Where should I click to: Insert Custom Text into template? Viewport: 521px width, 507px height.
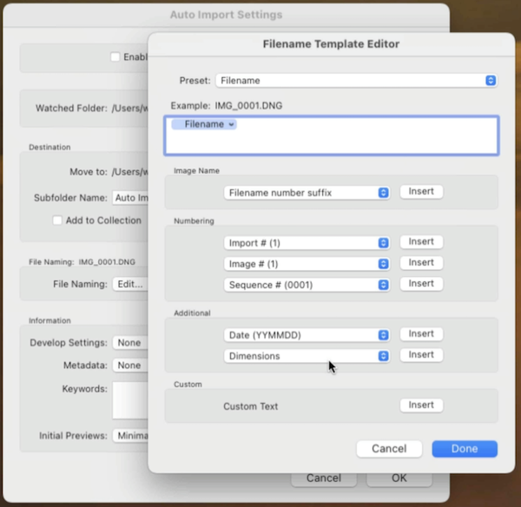pos(421,405)
